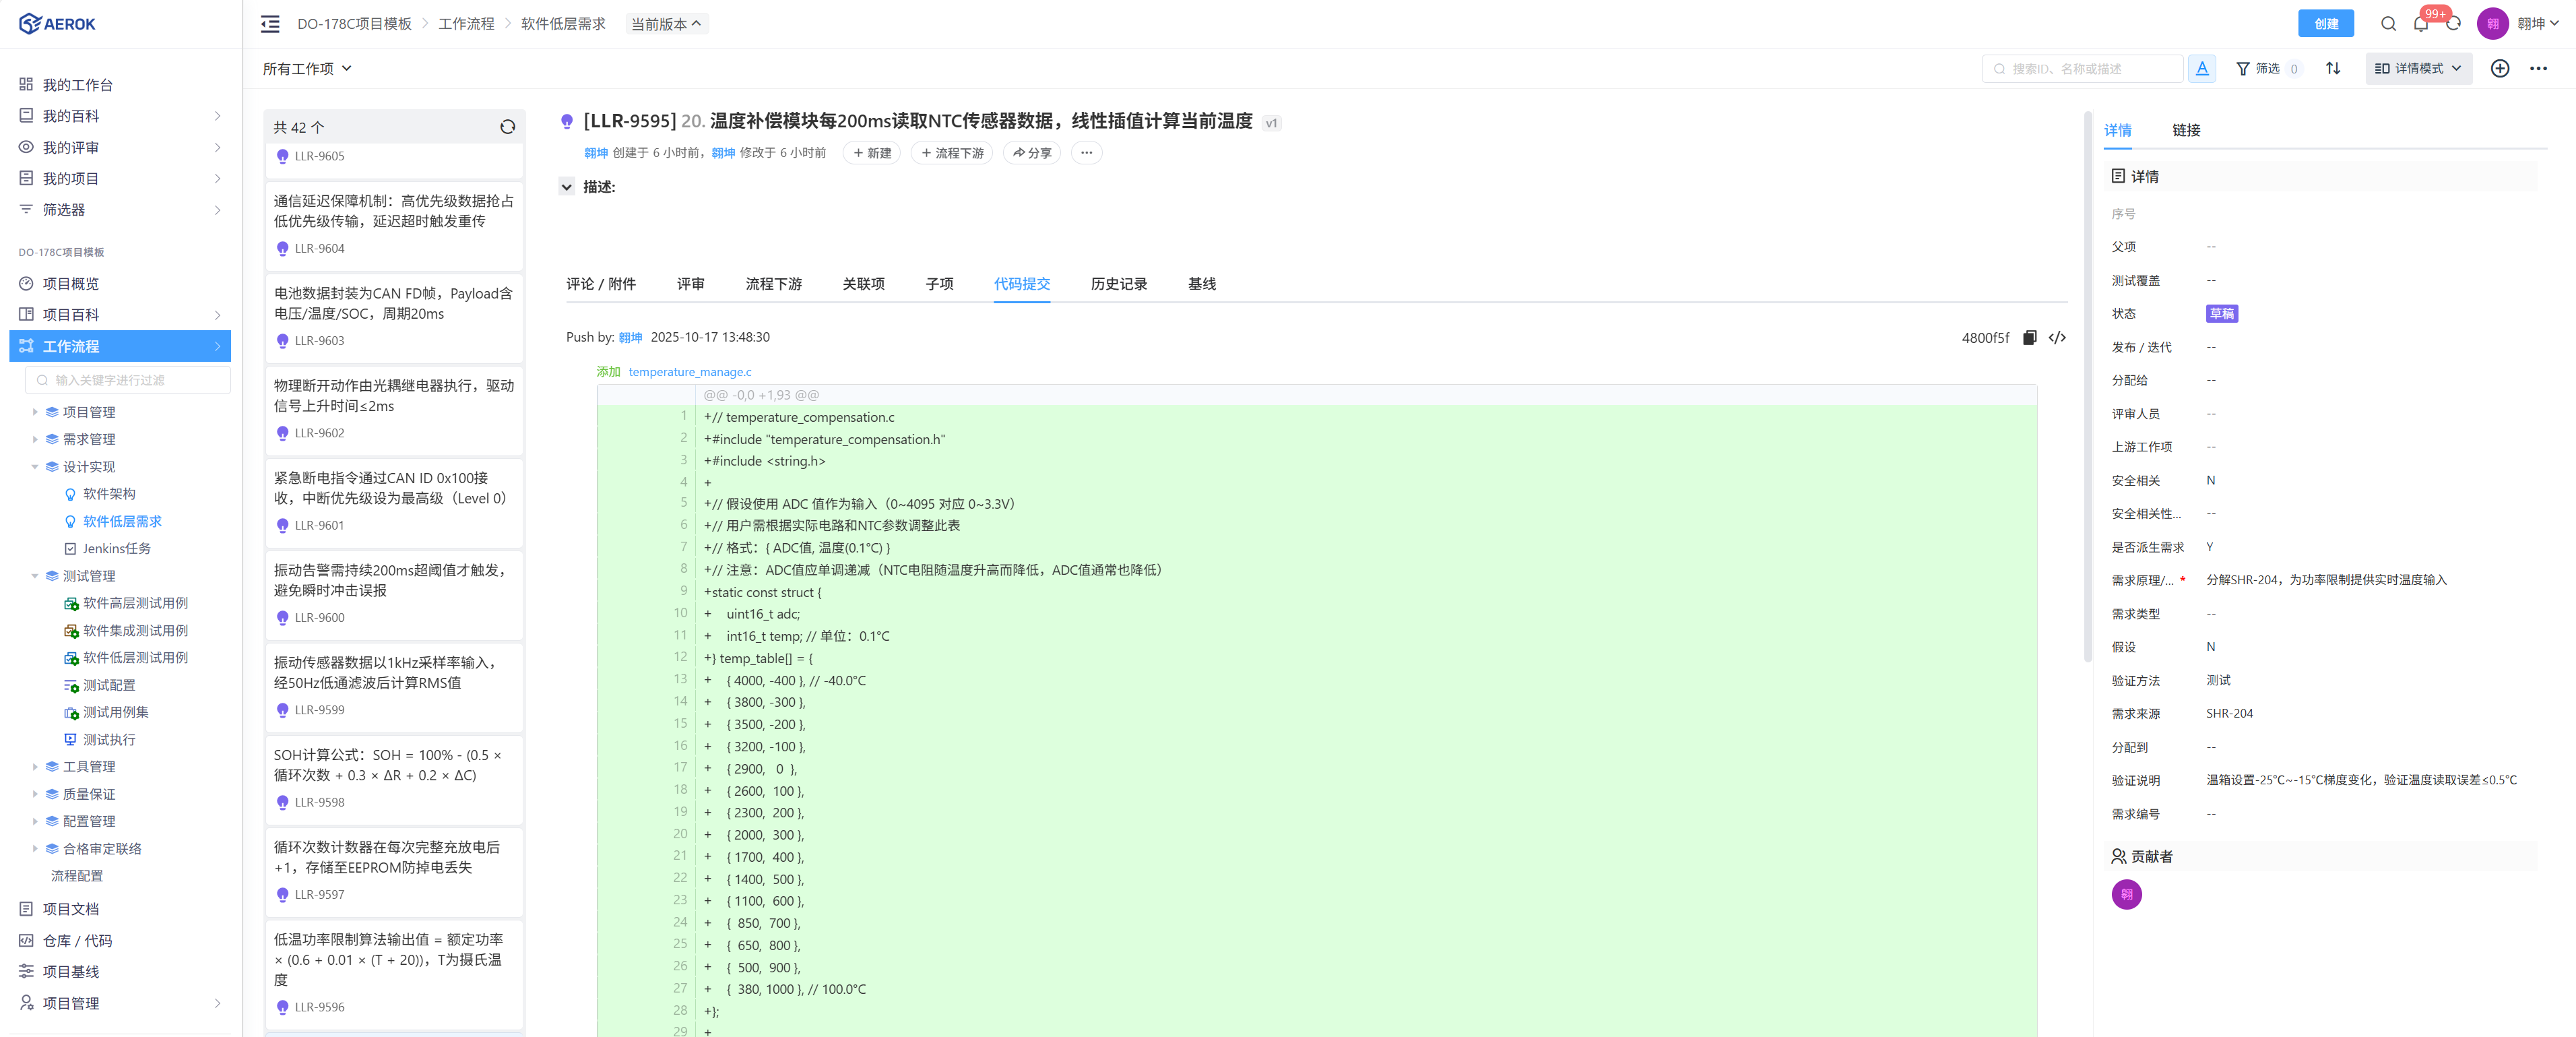Toggle the underlined A text highlight button

click(x=2201, y=68)
